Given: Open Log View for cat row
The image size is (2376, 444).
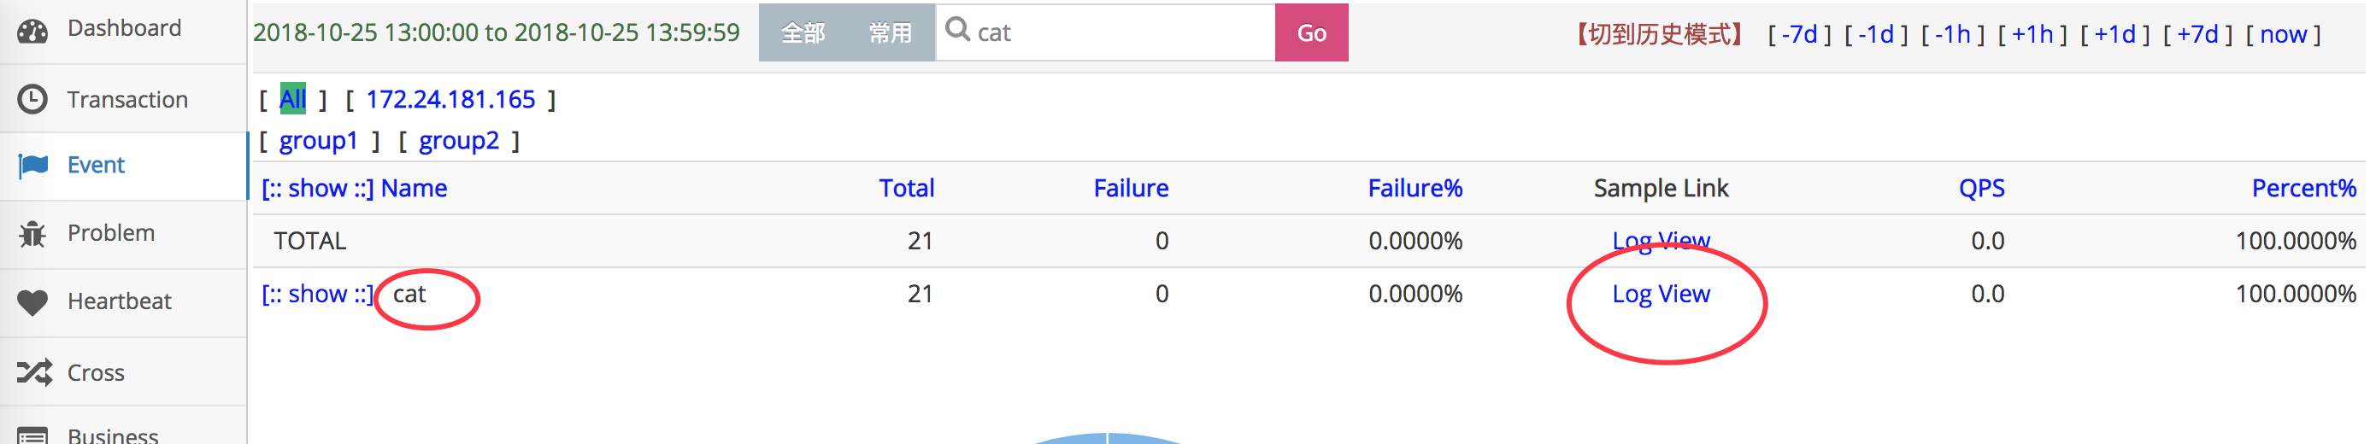Looking at the screenshot, I should coord(1661,294).
